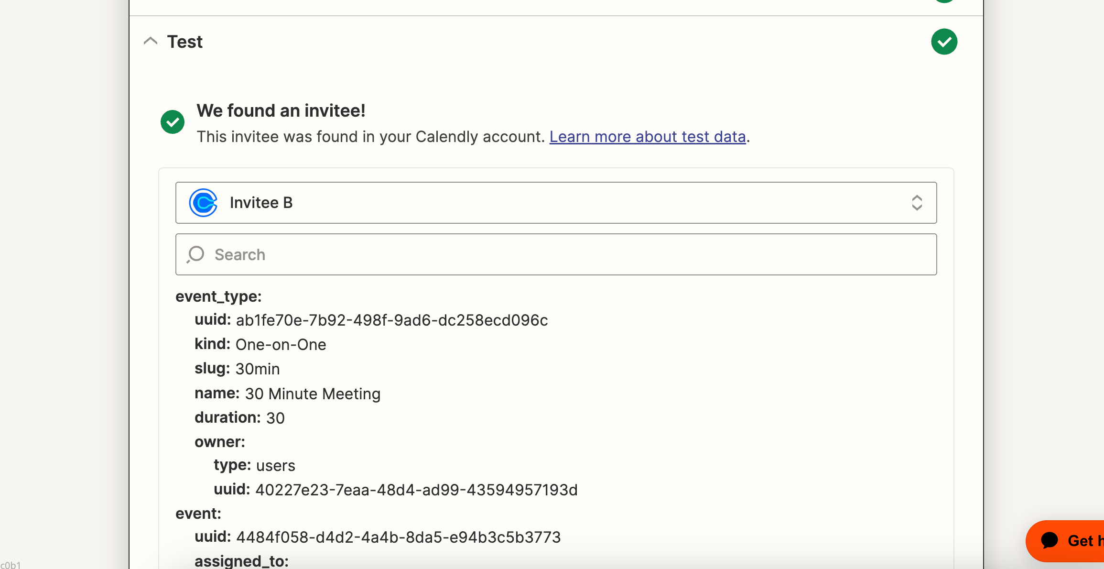The image size is (1104, 569).
Task: Click 'We found an invitee!' heading
Action: point(281,111)
